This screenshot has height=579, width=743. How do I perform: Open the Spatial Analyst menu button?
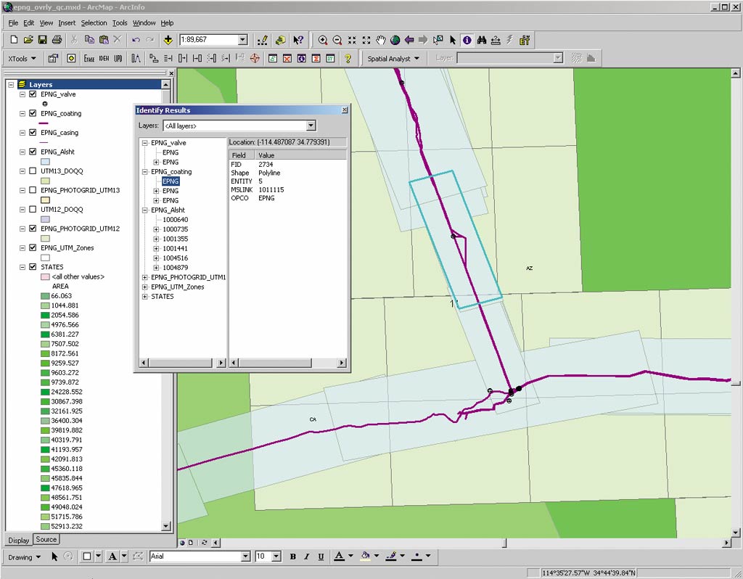click(393, 59)
